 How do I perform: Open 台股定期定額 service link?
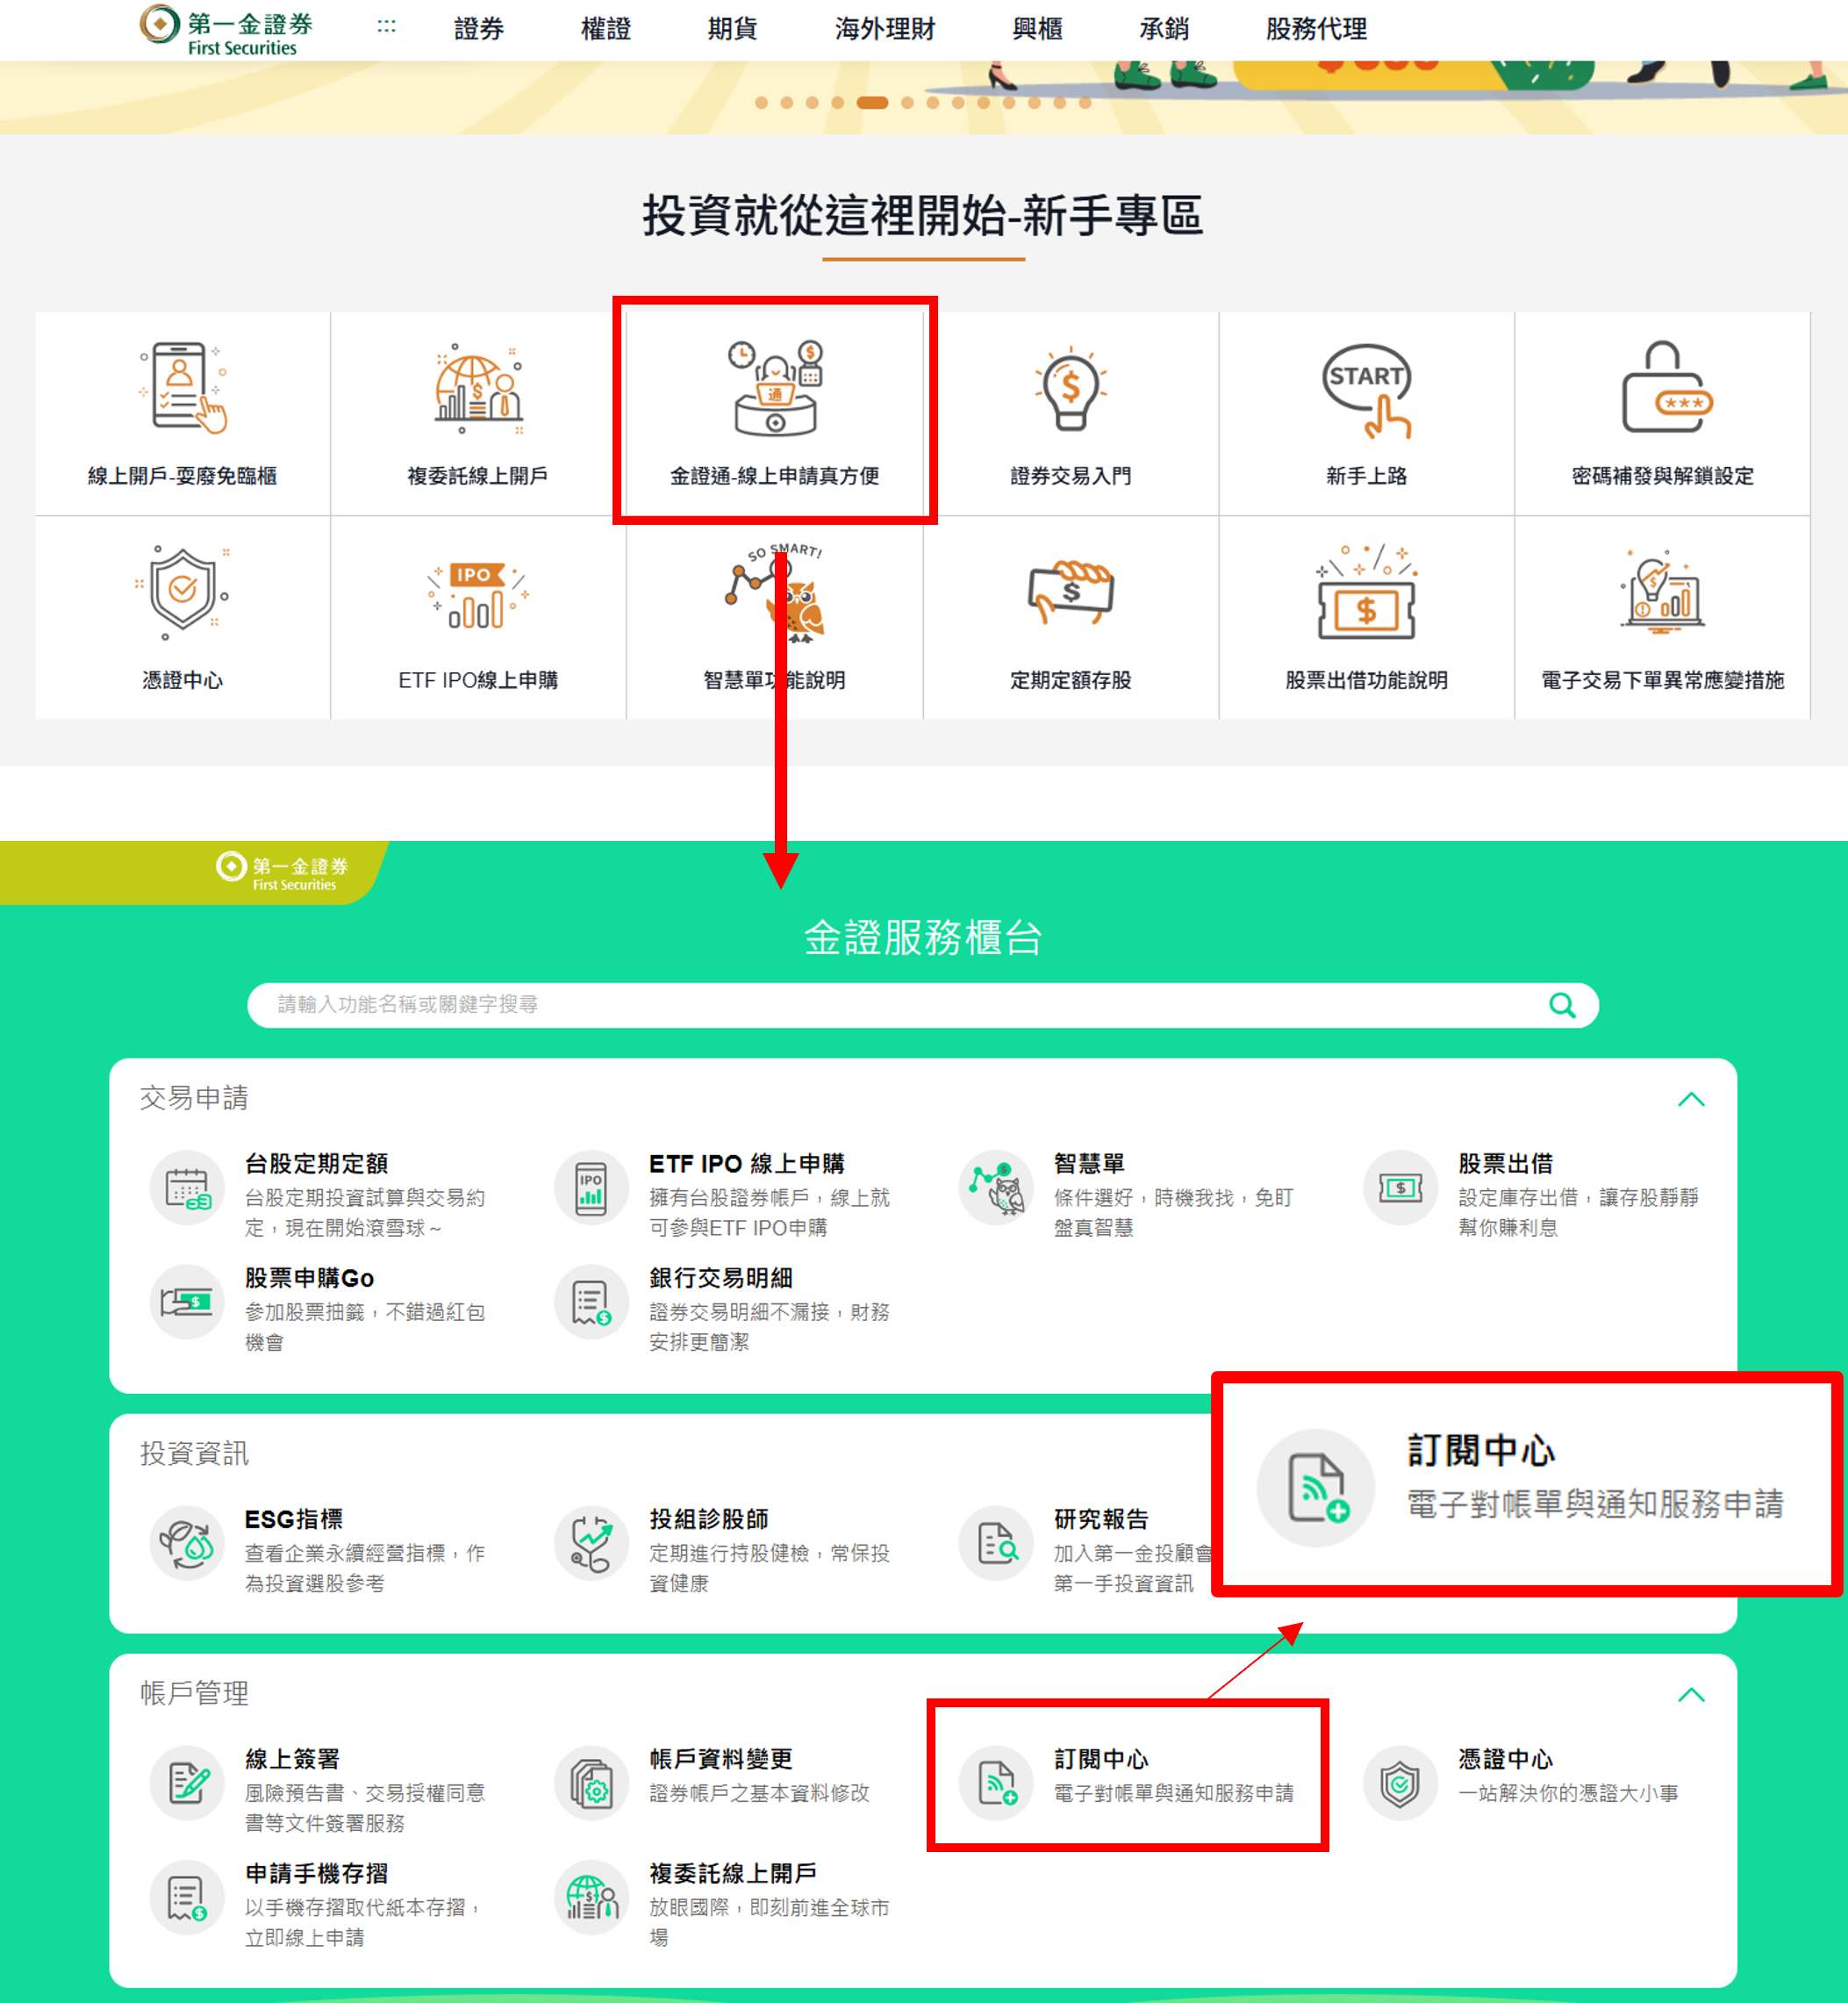point(316,1164)
